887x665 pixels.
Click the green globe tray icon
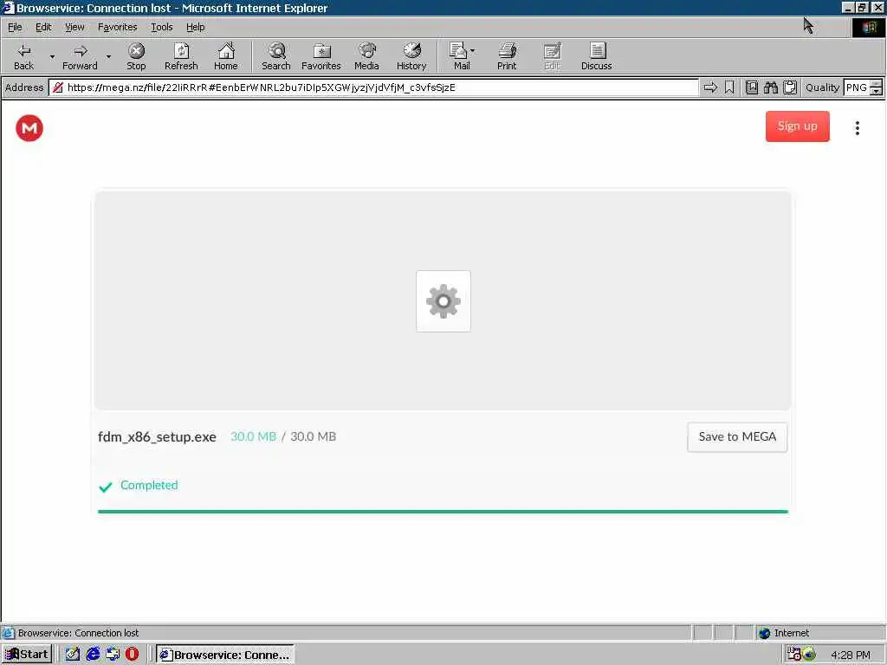[x=809, y=655]
